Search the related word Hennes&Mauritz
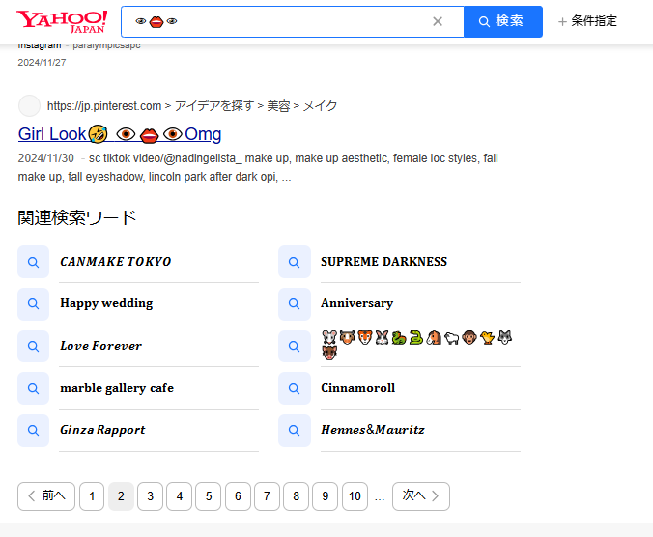The height and width of the screenshot is (537, 653). click(373, 430)
